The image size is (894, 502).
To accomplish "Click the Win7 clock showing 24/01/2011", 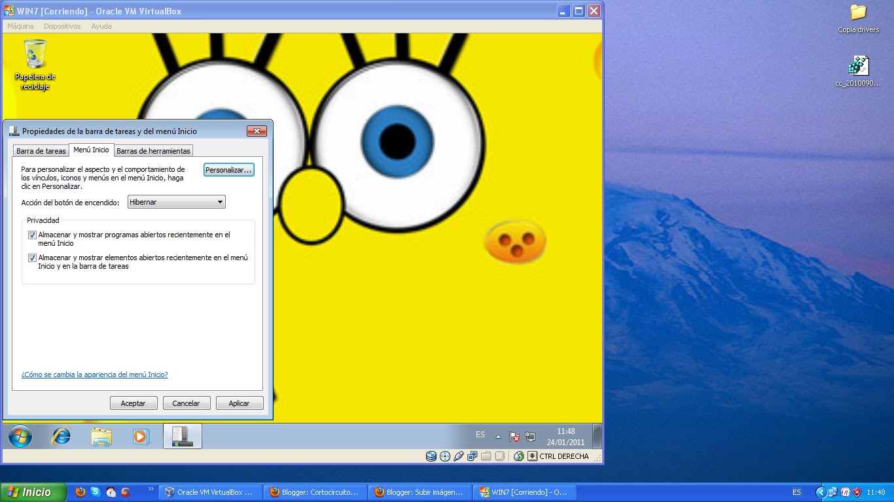I will tap(565, 437).
